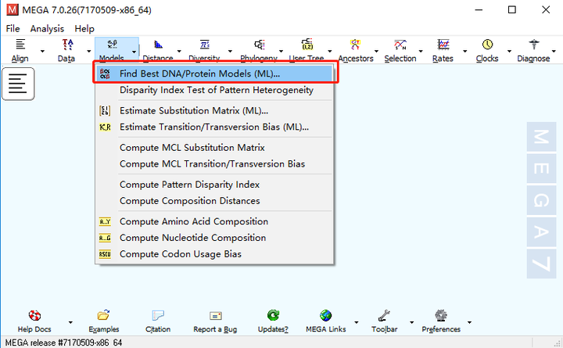563x348 pixels.
Task: Select Disparity Index Test of Pattern Heterogeneity
Action: pyautogui.click(x=214, y=90)
